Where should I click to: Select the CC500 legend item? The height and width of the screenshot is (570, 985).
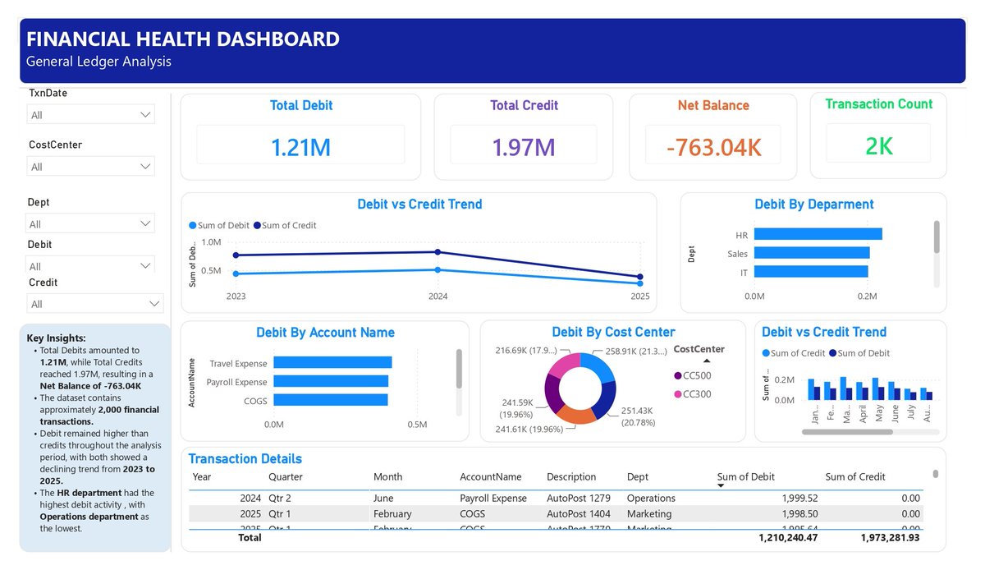693,375
